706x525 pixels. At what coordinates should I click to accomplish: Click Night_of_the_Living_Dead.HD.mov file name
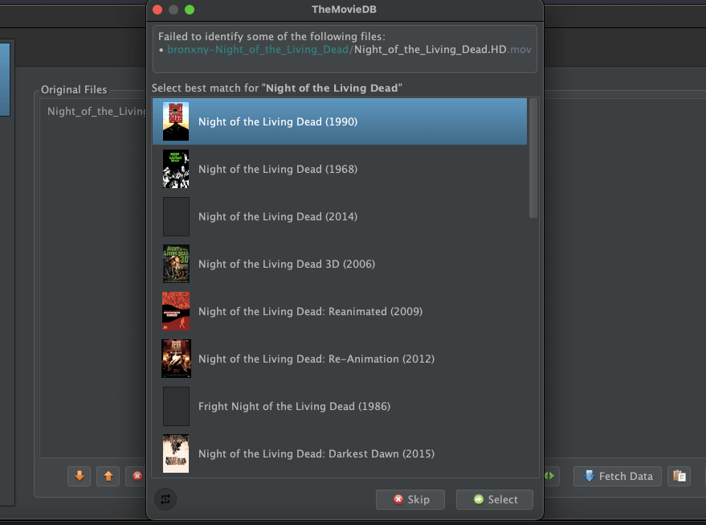click(x=443, y=50)
